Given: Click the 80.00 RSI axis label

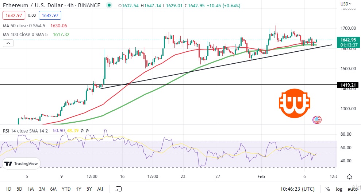Looking at the screenshot, I should coord(346,134).
